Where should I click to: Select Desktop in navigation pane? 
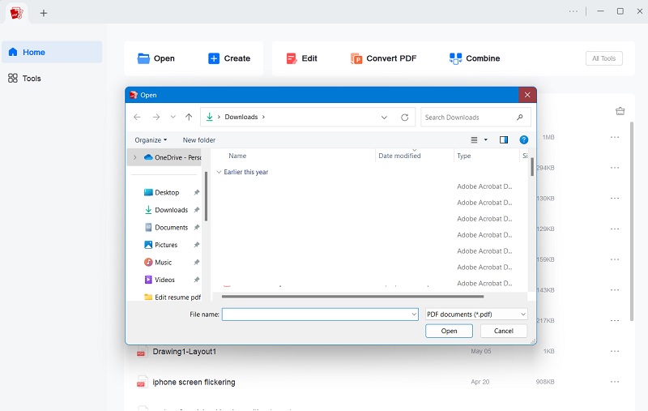click(167, 192)
